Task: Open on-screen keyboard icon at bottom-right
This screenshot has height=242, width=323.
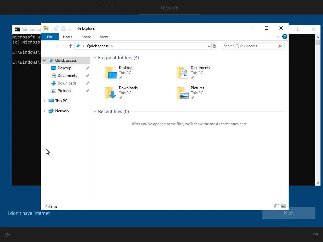Action: 315,234
